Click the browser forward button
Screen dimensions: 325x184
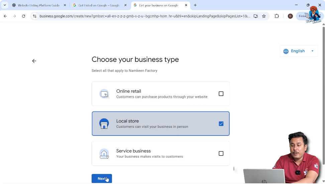[14, 16]
